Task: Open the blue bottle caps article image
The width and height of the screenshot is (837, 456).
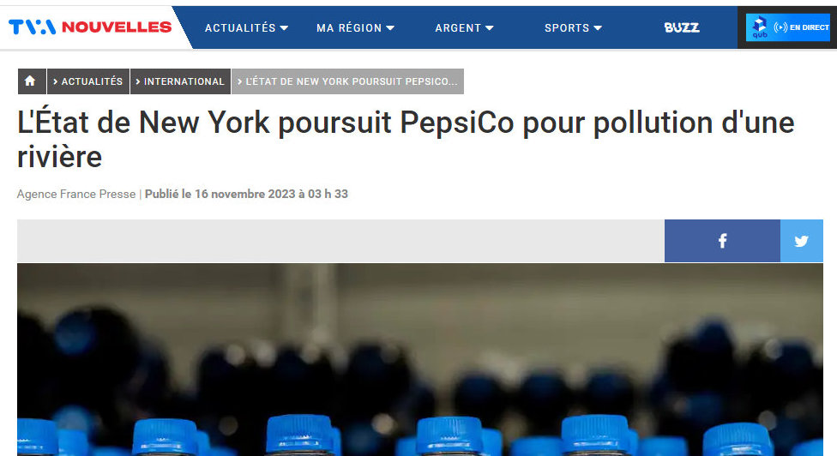Action: (x=420, y=359)
